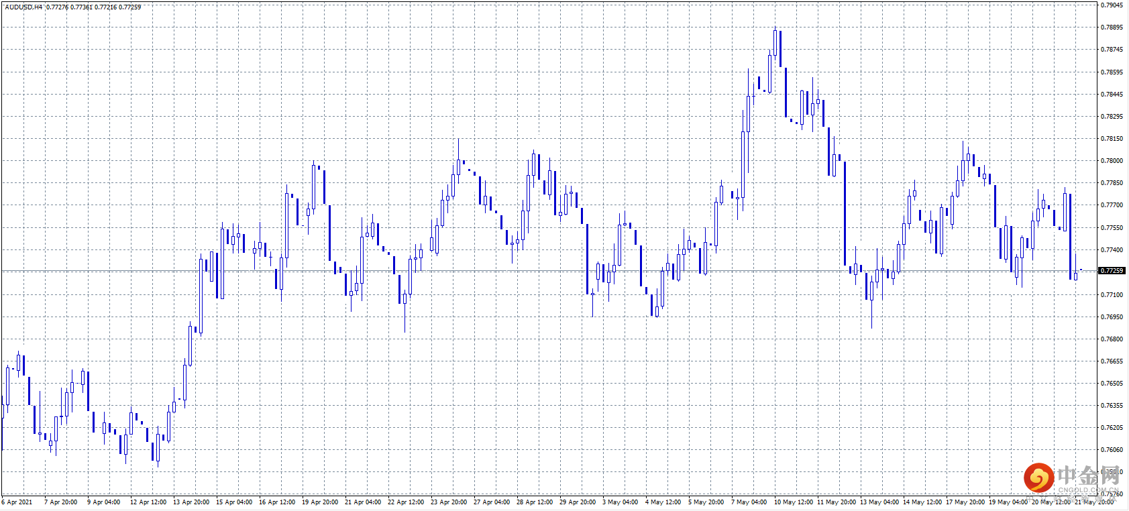Click the 0.76950 price axis label
The image size is (1129, 511).
(x=1112, y=317)
